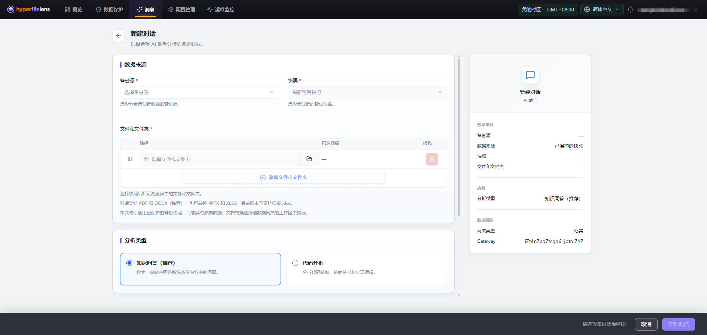Click the globe language icon

point(587,10)
